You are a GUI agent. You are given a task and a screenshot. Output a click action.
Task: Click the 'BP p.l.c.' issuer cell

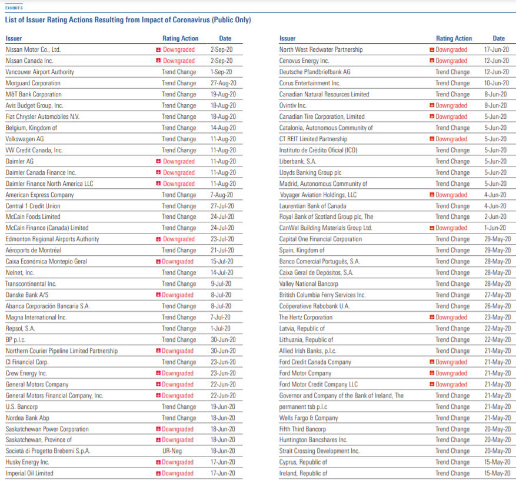tap(15, 340)
